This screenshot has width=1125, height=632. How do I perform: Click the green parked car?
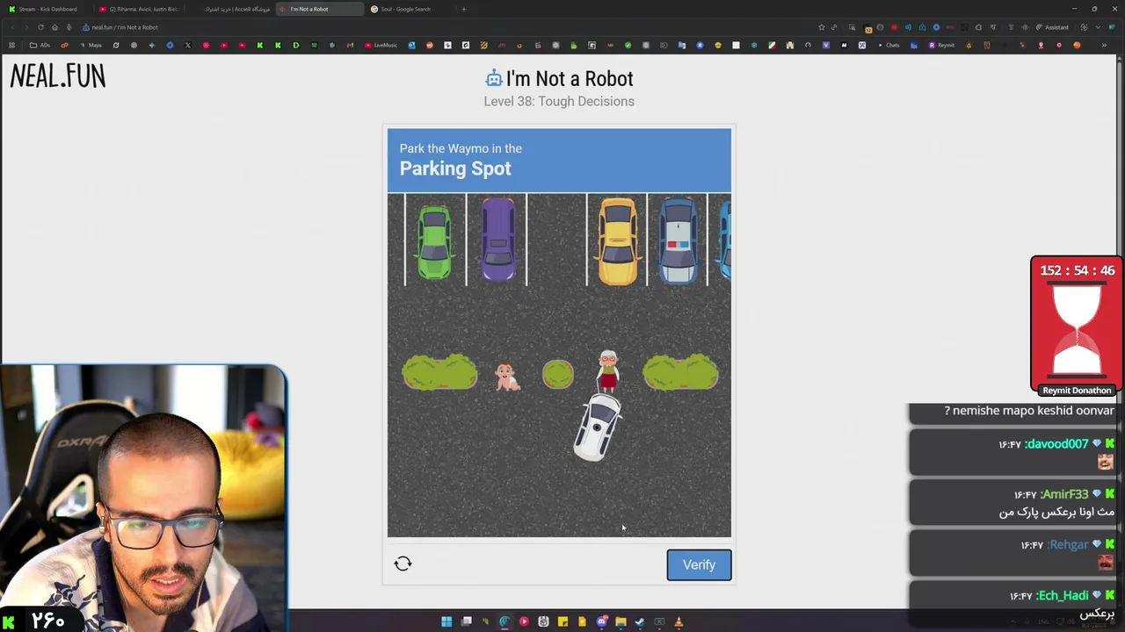[435, 241]
